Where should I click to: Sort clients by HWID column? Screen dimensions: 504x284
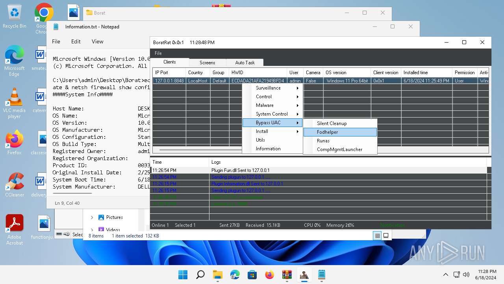(x=258, y=73)
